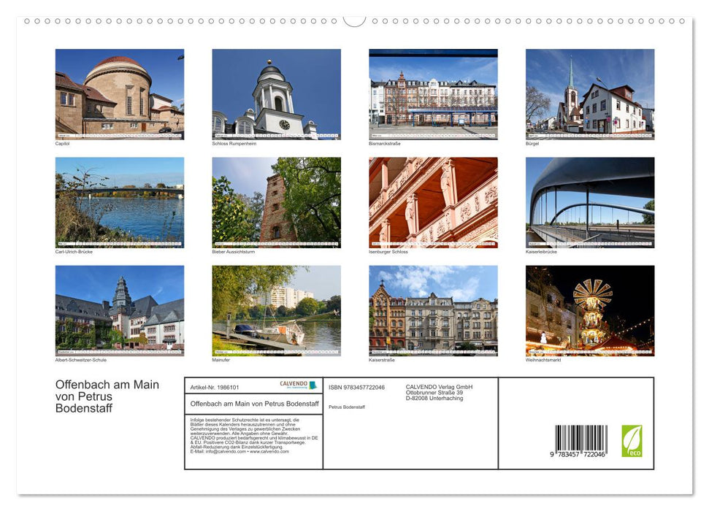Select the Weihnachtsmarkt photo
The height and width of the screenshot is (511, 709).
[589, 310]
